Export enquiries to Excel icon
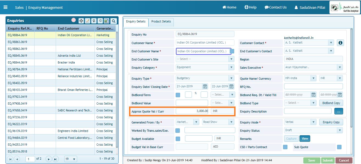 click(107, 21)
